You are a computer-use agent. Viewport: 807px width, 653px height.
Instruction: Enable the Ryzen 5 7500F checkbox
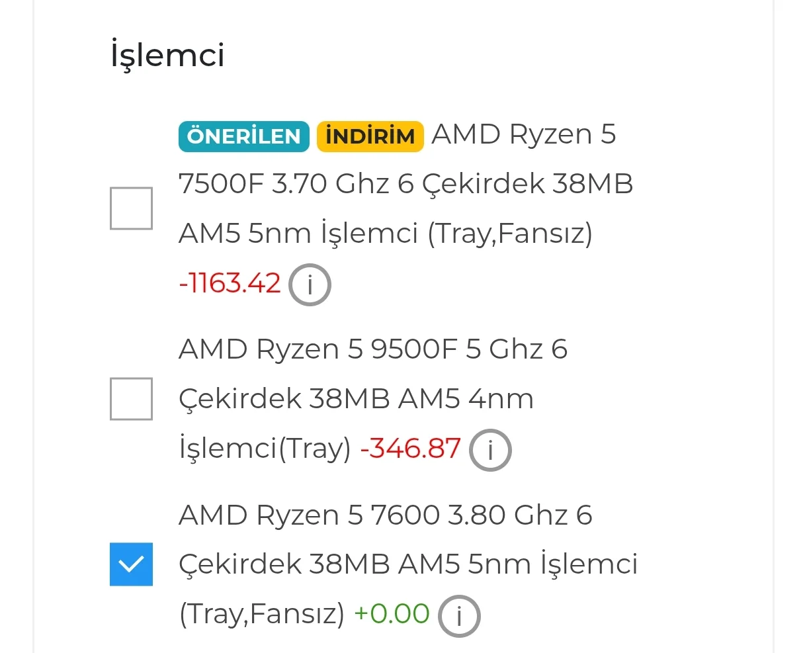pyautogui.click(x=131, y=208)
